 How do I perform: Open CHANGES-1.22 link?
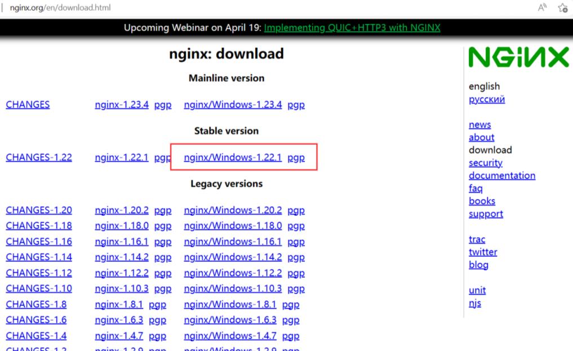[x=39, y=157]
